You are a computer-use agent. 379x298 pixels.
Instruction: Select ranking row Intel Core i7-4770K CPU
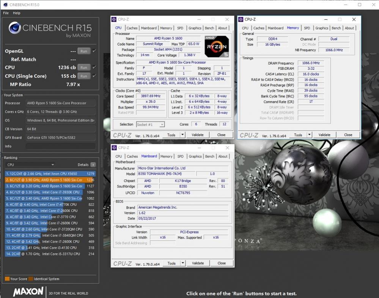(50, 204)
